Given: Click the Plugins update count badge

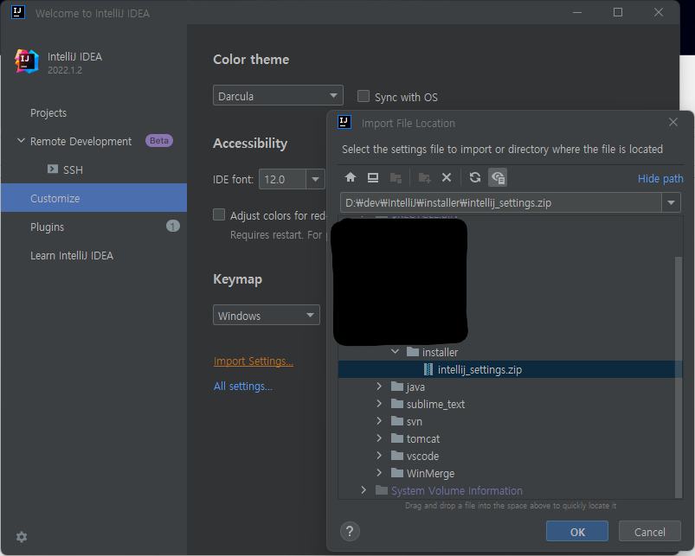Looking at the screenshot, I should tap(173, 227).
